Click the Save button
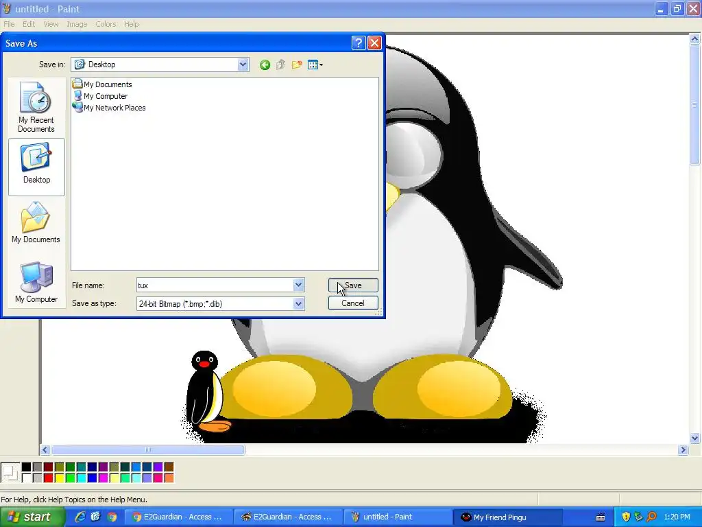Screen dimensions: 702x527 (x=353, y=285)
